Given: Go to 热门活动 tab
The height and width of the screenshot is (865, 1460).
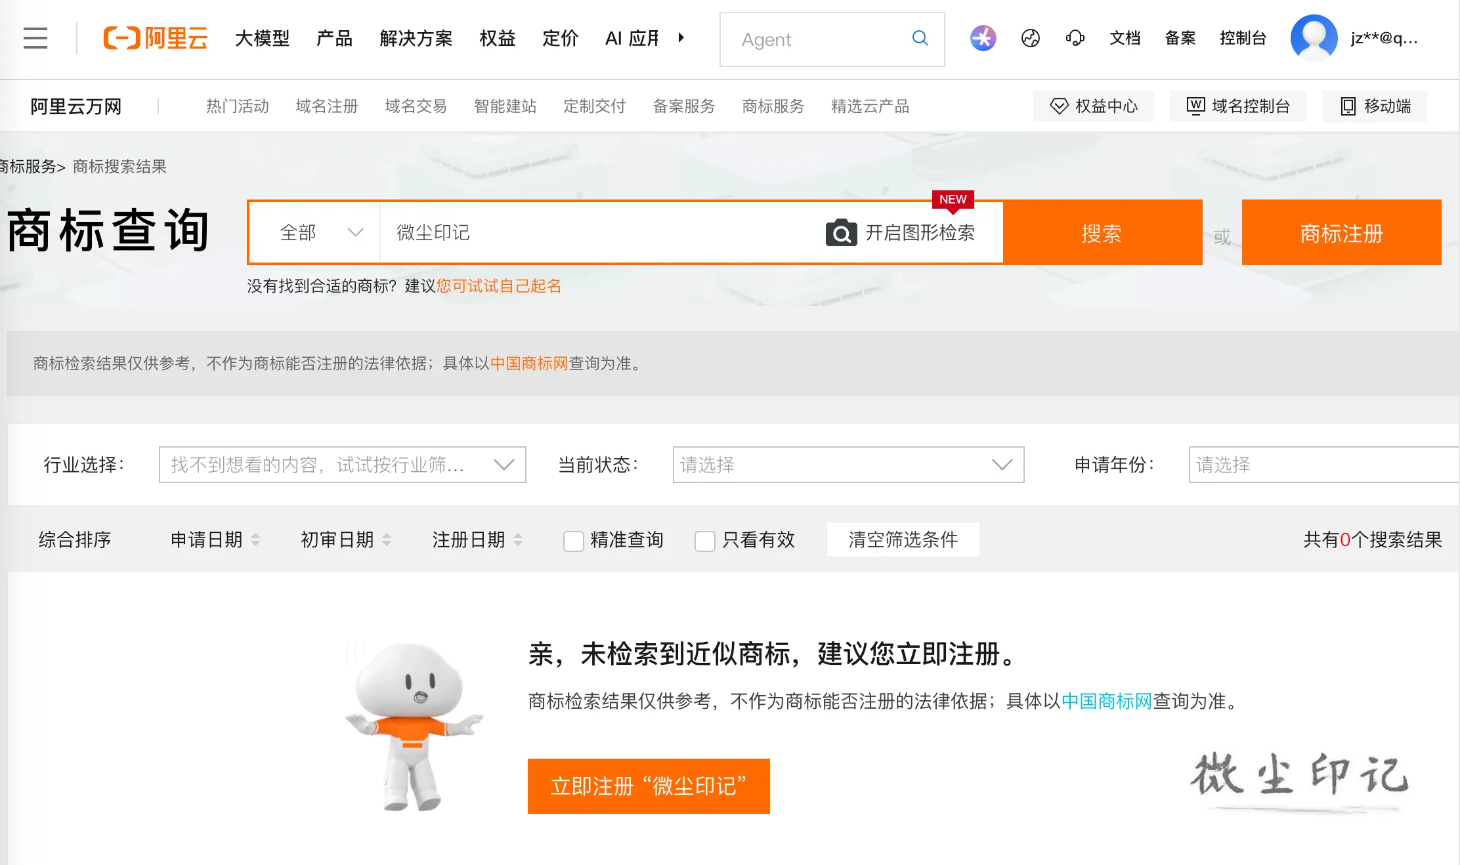Looking at the screenshot, I should point(237,106).
